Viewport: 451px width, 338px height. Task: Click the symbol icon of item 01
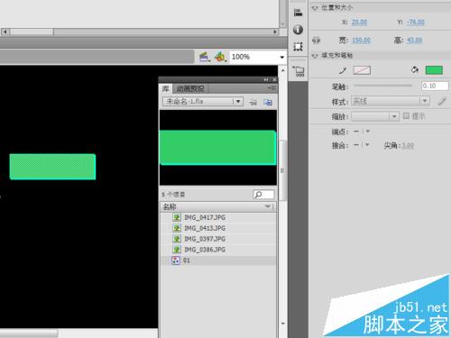pos(176,260)
